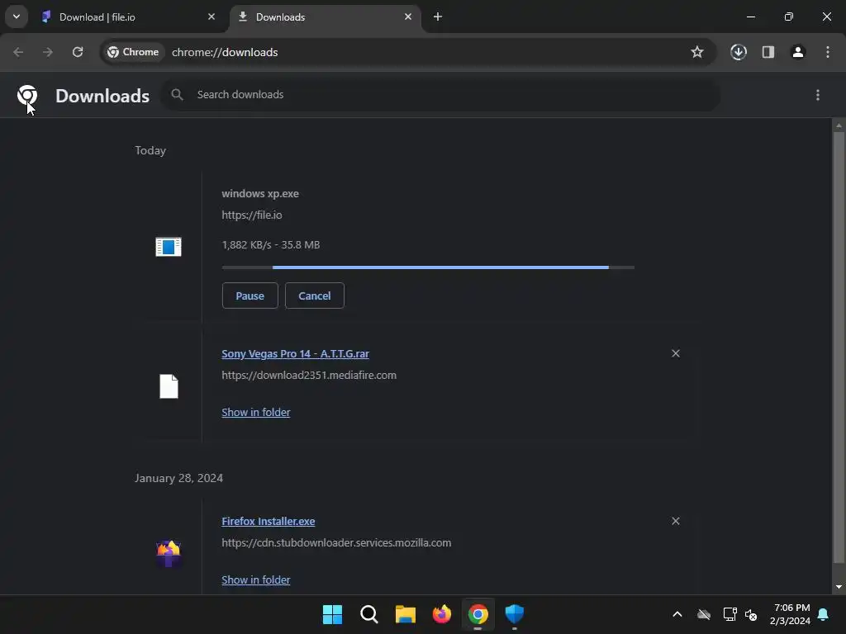The image size is (846, 634).
Task: Click the stubdownloader.services.mozilla.com URL
Action: (x=336, y=543)
